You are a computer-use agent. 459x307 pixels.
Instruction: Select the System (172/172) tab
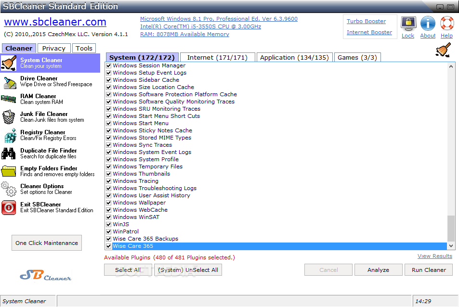142,57
